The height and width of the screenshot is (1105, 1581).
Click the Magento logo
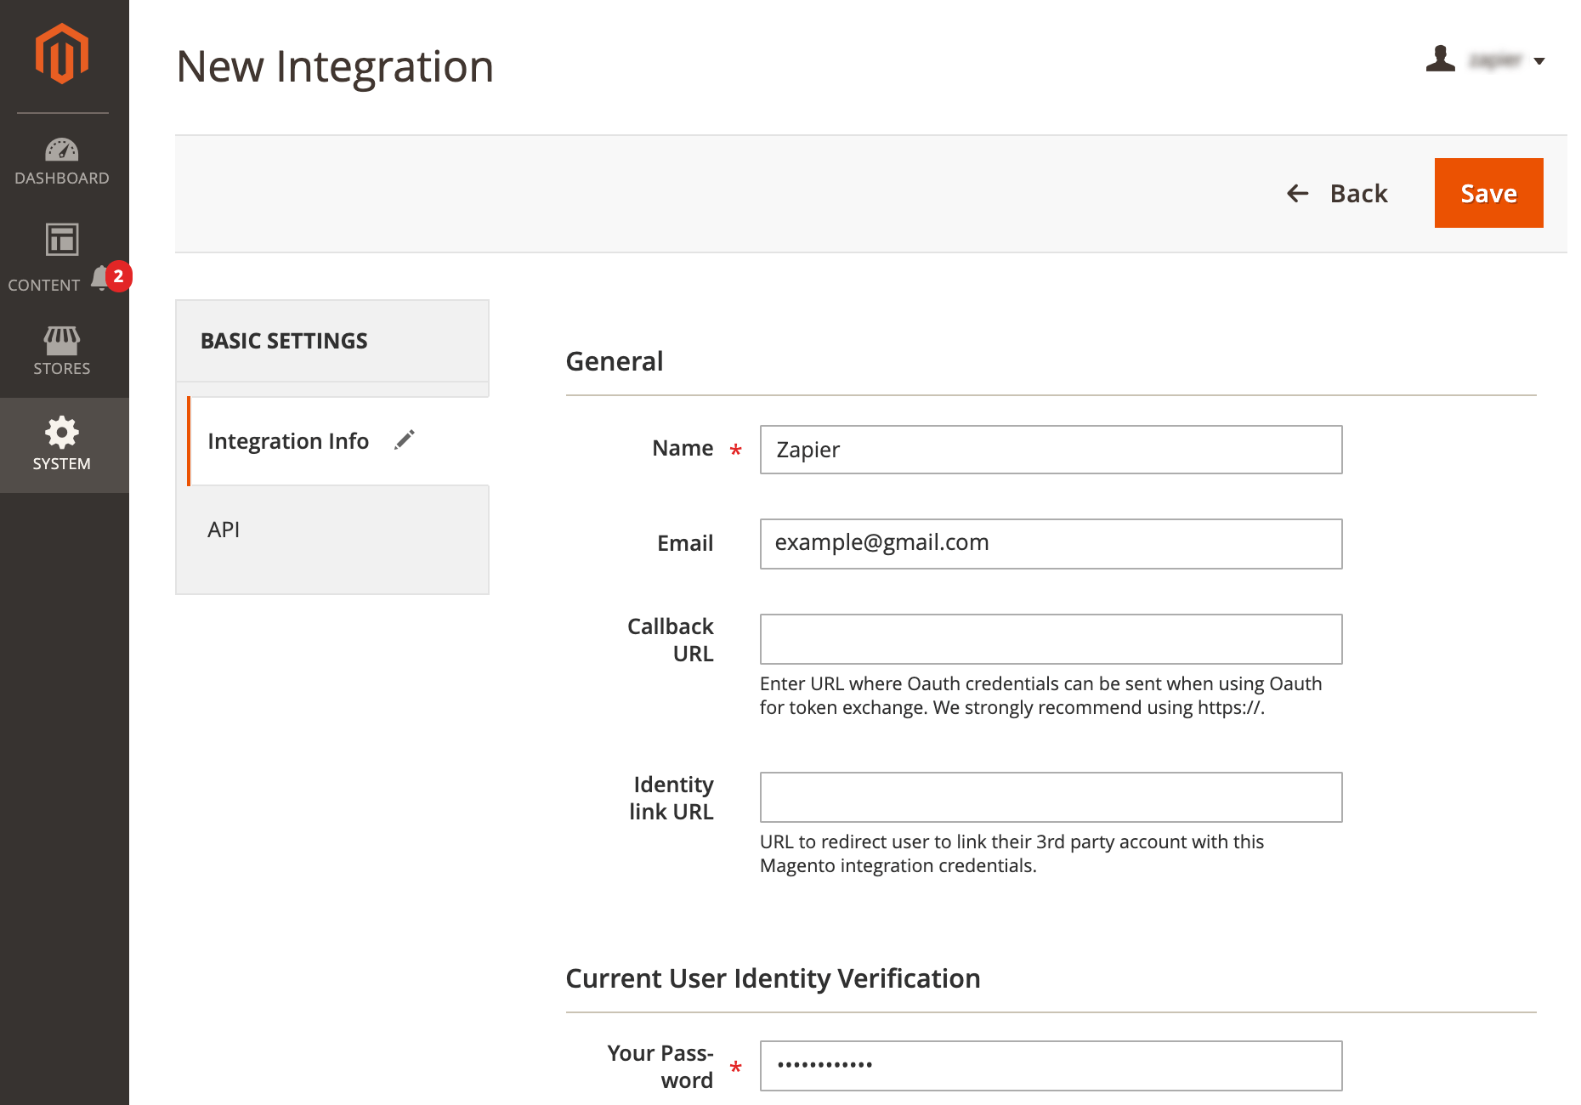point(63,53)
